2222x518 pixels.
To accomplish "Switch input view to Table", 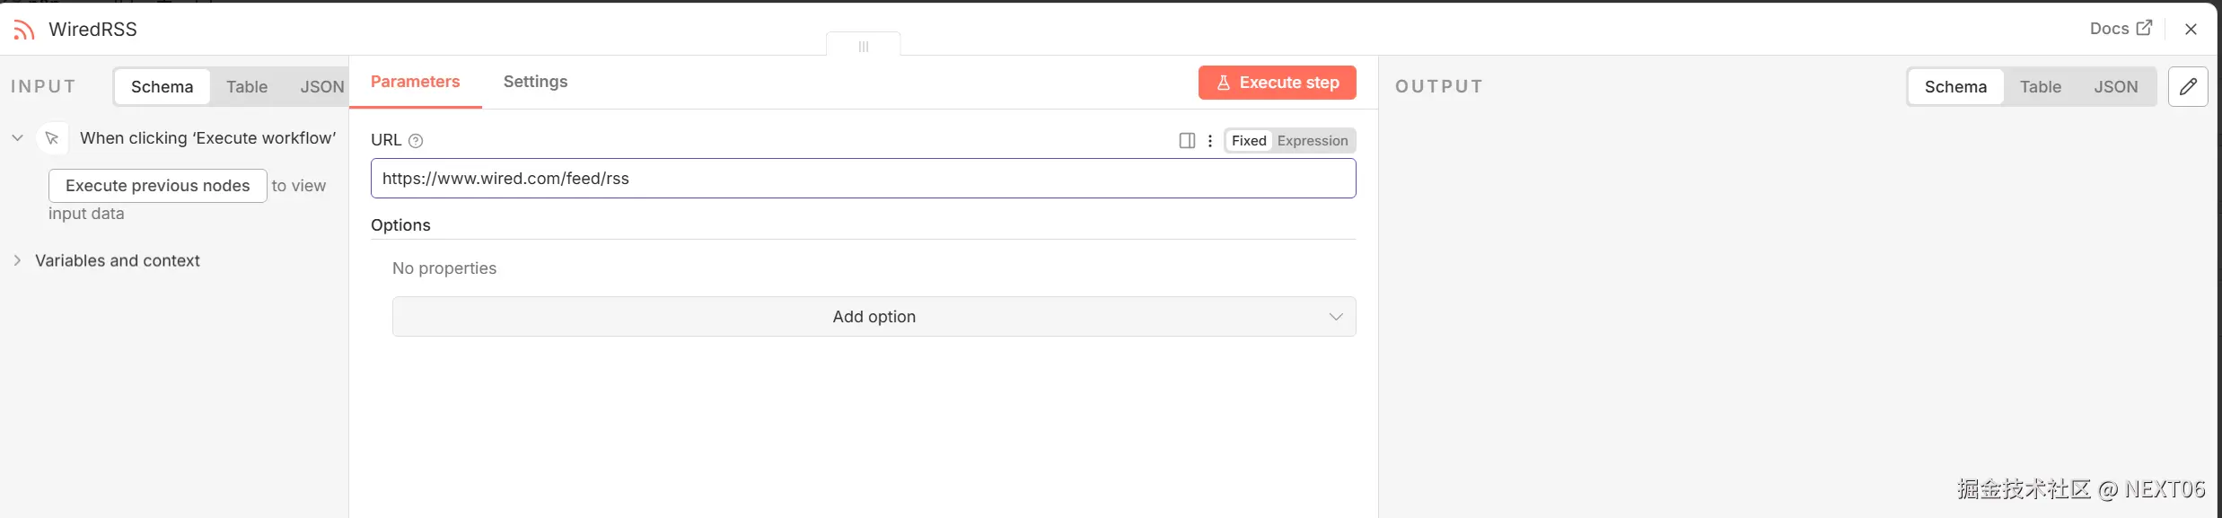I will coord(247,87).
